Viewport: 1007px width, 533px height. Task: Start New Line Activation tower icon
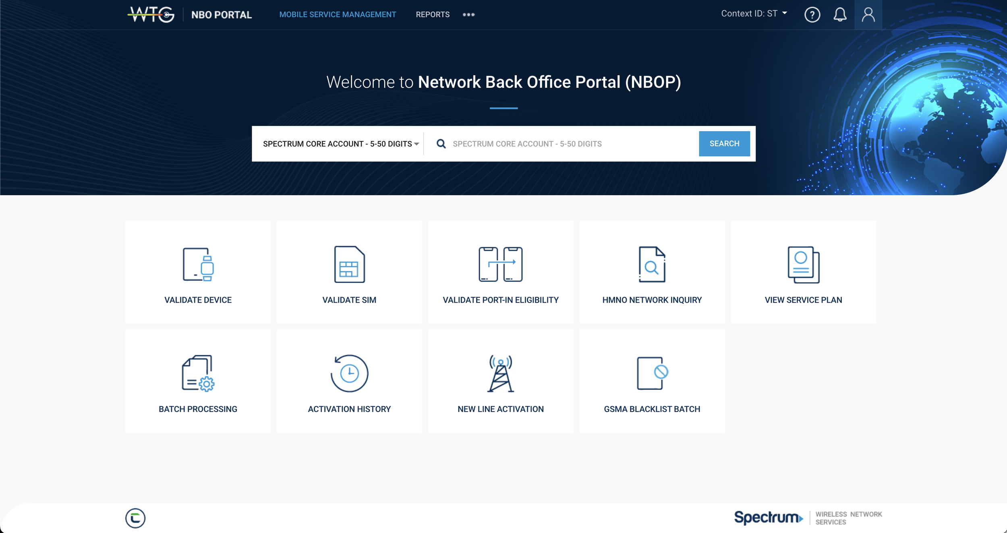500,373
